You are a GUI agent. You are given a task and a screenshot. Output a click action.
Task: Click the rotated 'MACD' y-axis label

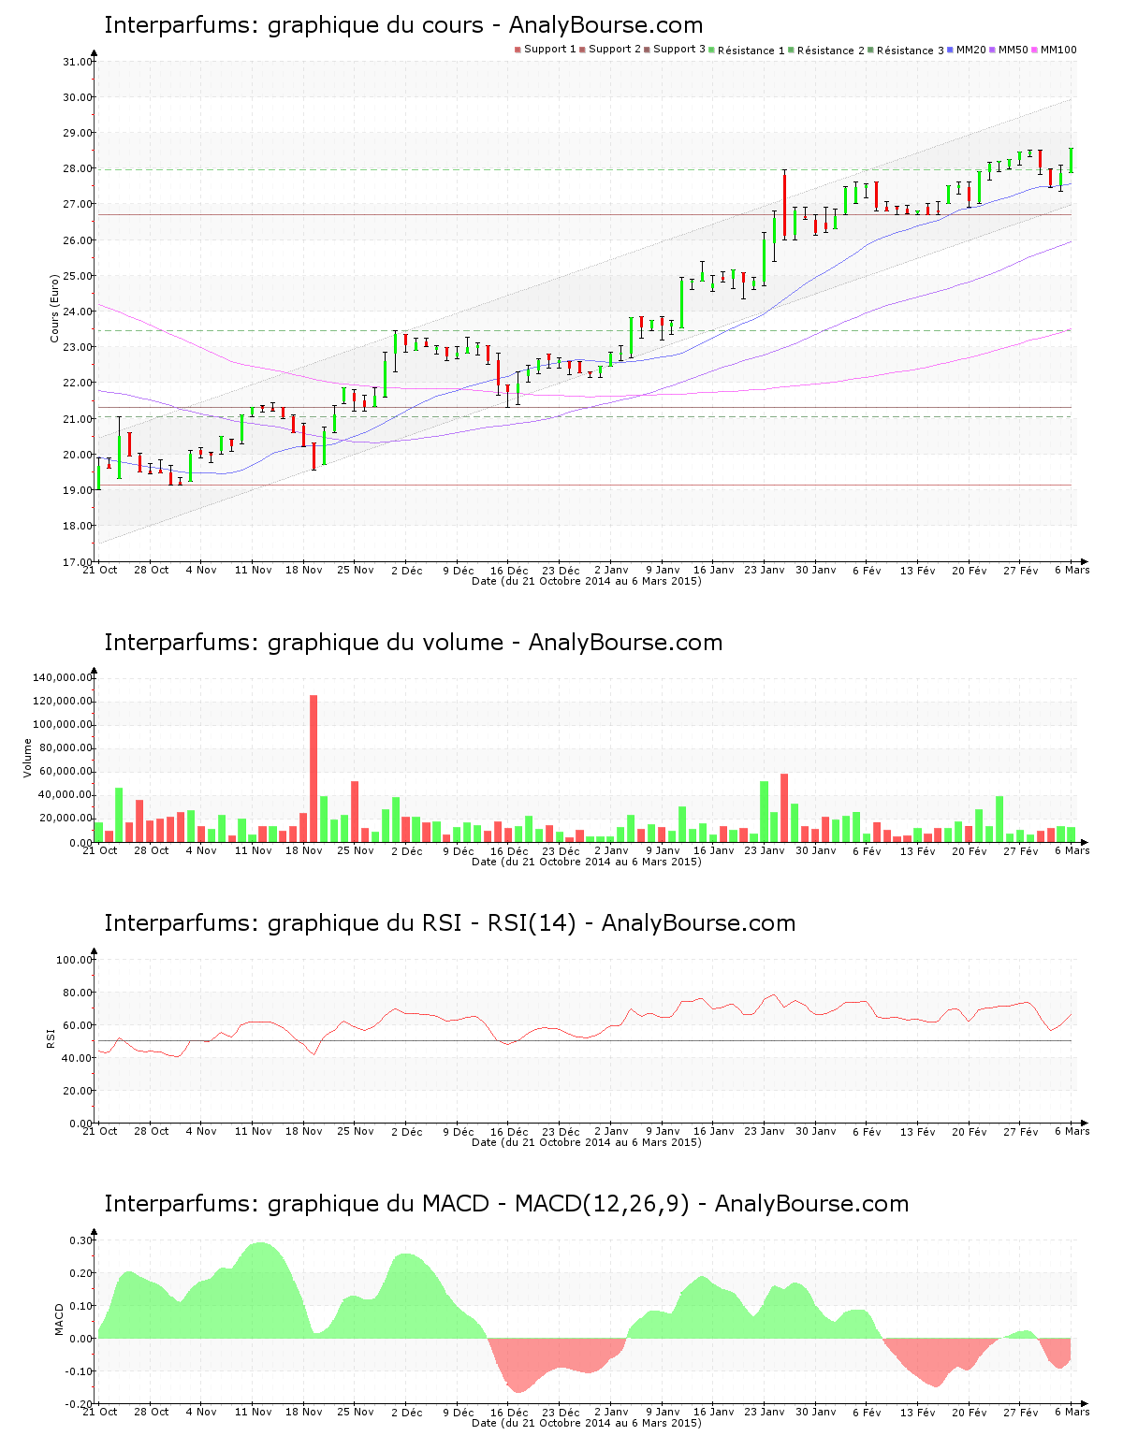click(60, 1319)
